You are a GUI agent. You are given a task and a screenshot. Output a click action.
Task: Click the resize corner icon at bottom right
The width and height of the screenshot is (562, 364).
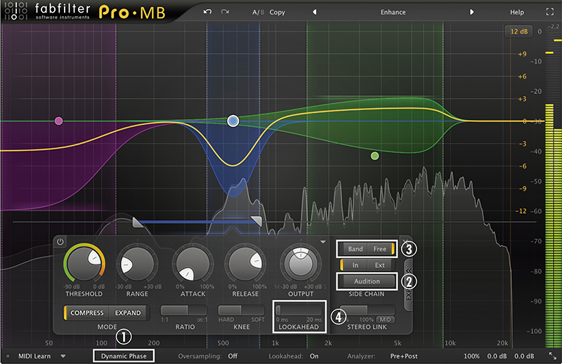(x=553, y=356)
